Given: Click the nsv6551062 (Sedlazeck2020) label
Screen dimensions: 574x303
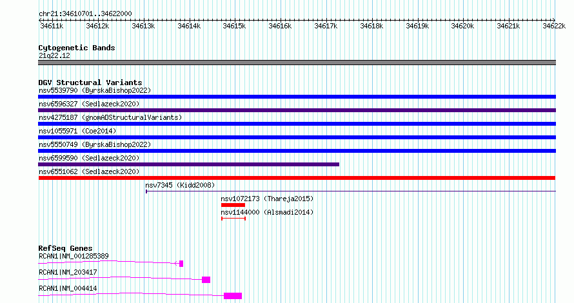Looking at the screenshot, I should 89,171.
